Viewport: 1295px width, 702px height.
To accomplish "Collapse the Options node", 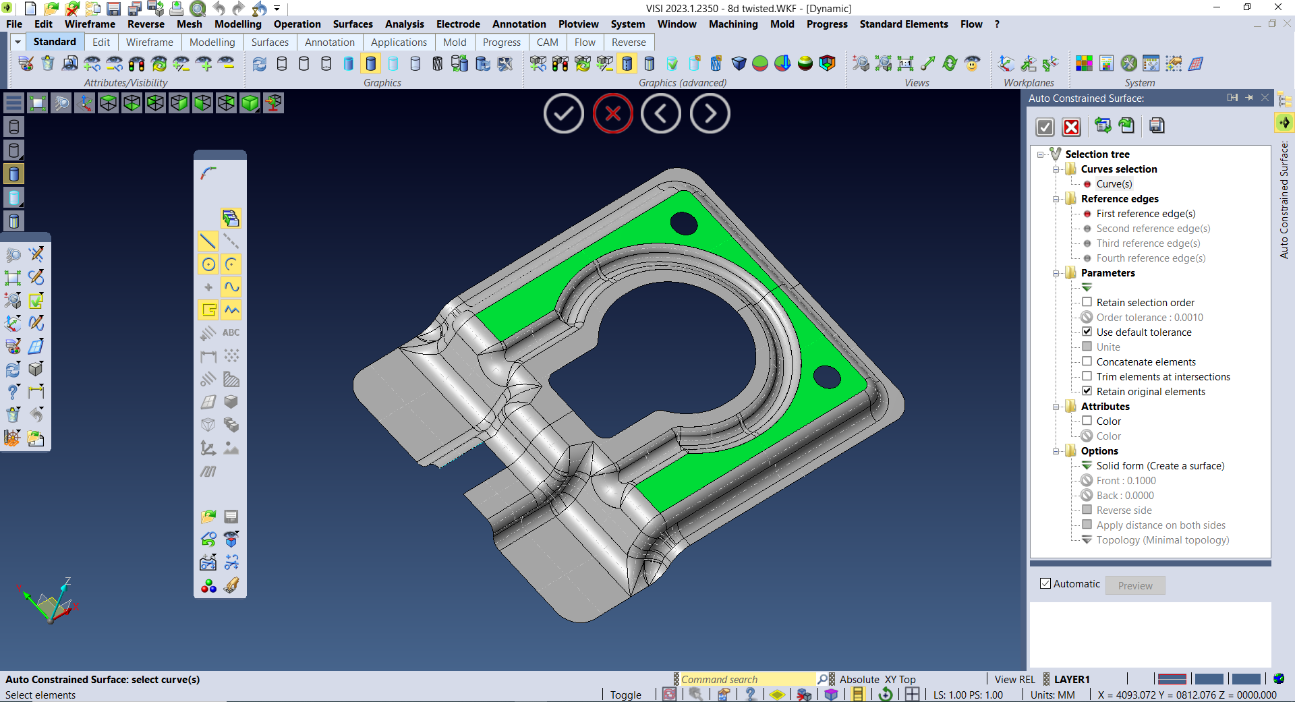I will tap(1056, 451).
